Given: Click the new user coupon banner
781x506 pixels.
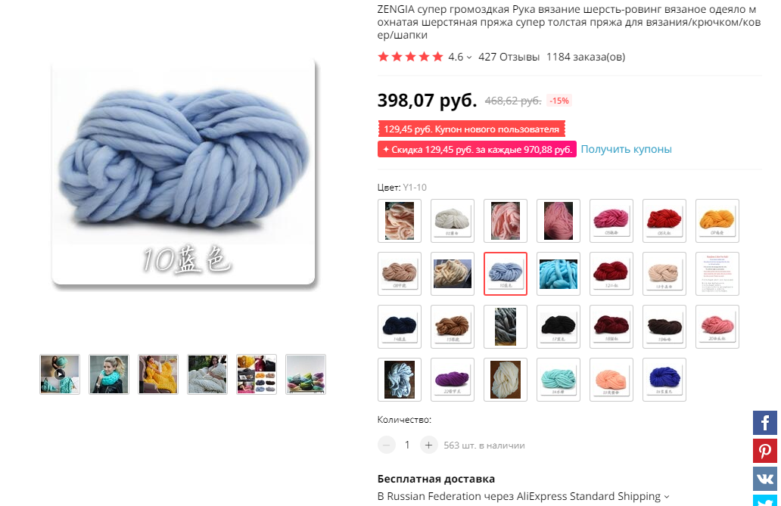Looking at the screenshot, I should (x=471, y=129).
